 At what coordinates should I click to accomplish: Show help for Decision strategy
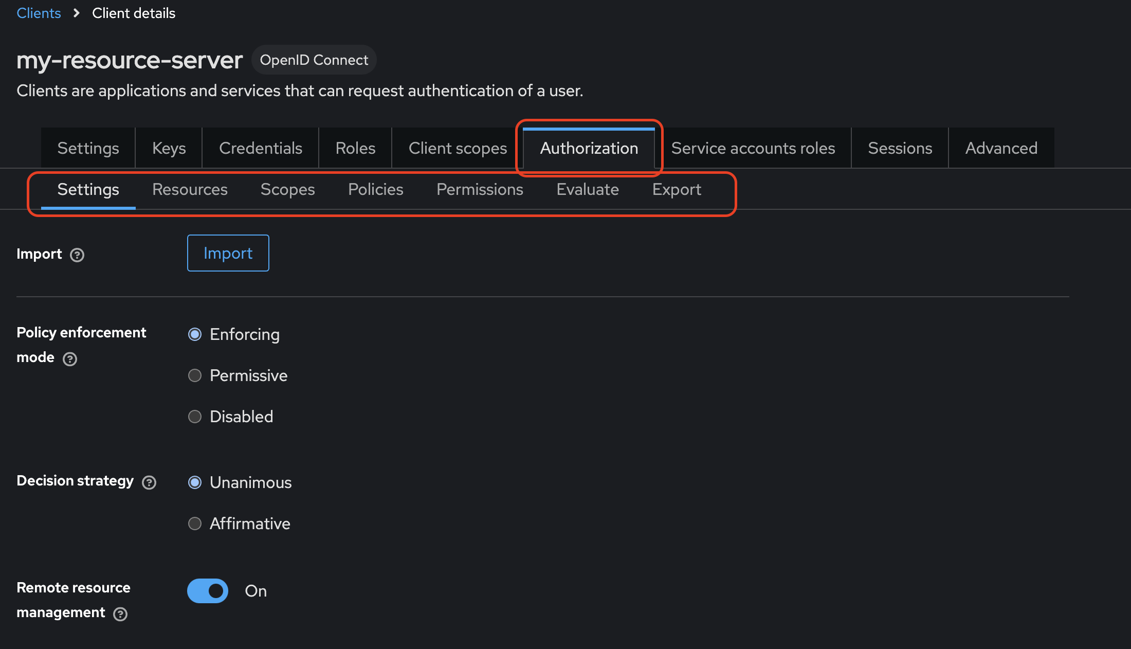pyautogui.click(x=149, y=482)
